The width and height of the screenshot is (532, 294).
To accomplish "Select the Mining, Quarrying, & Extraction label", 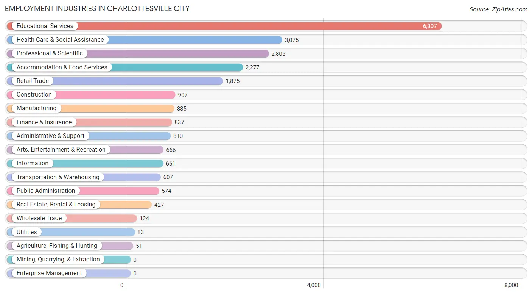I will tap(58, 259).
